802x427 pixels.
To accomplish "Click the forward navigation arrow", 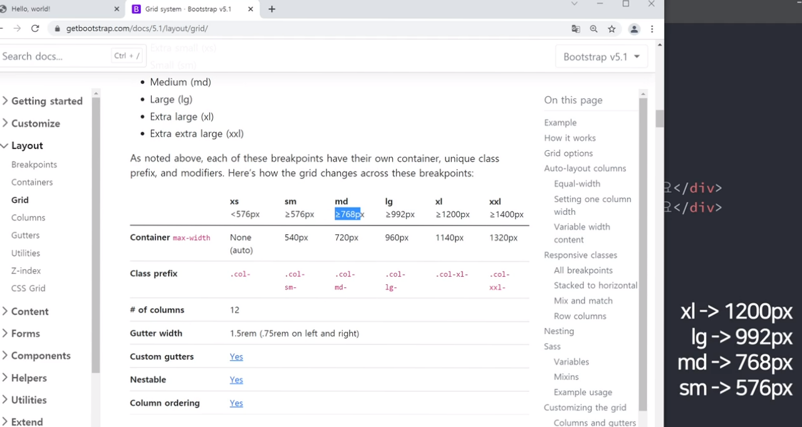I will [x=17, y=29].
